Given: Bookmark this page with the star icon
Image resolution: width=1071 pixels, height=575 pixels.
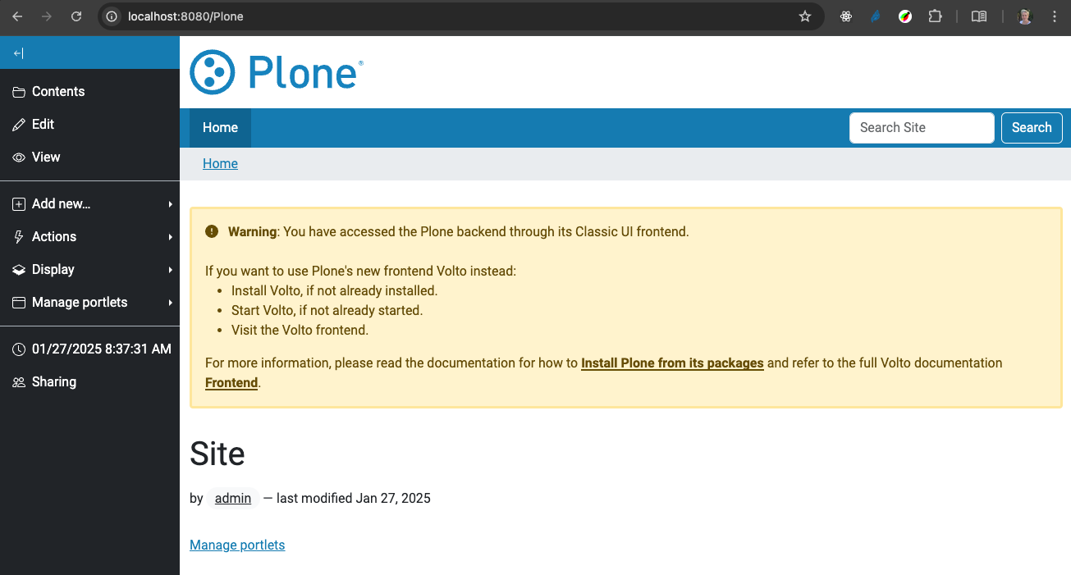Looking at the screenshot, I should click(x=805, y=16).
